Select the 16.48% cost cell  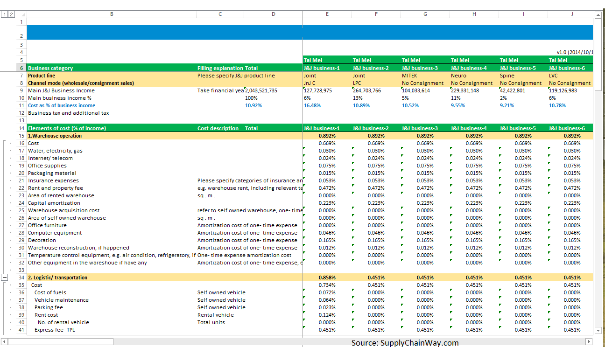[x=327, y=105]
